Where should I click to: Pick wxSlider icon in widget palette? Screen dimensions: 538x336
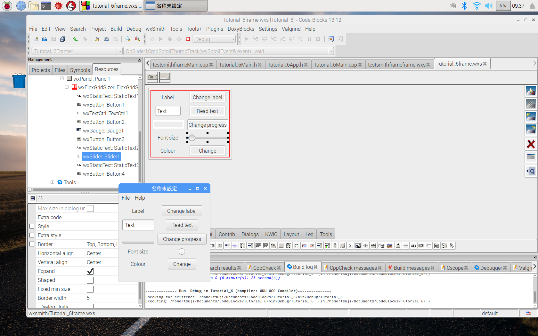tap(366, 246)
